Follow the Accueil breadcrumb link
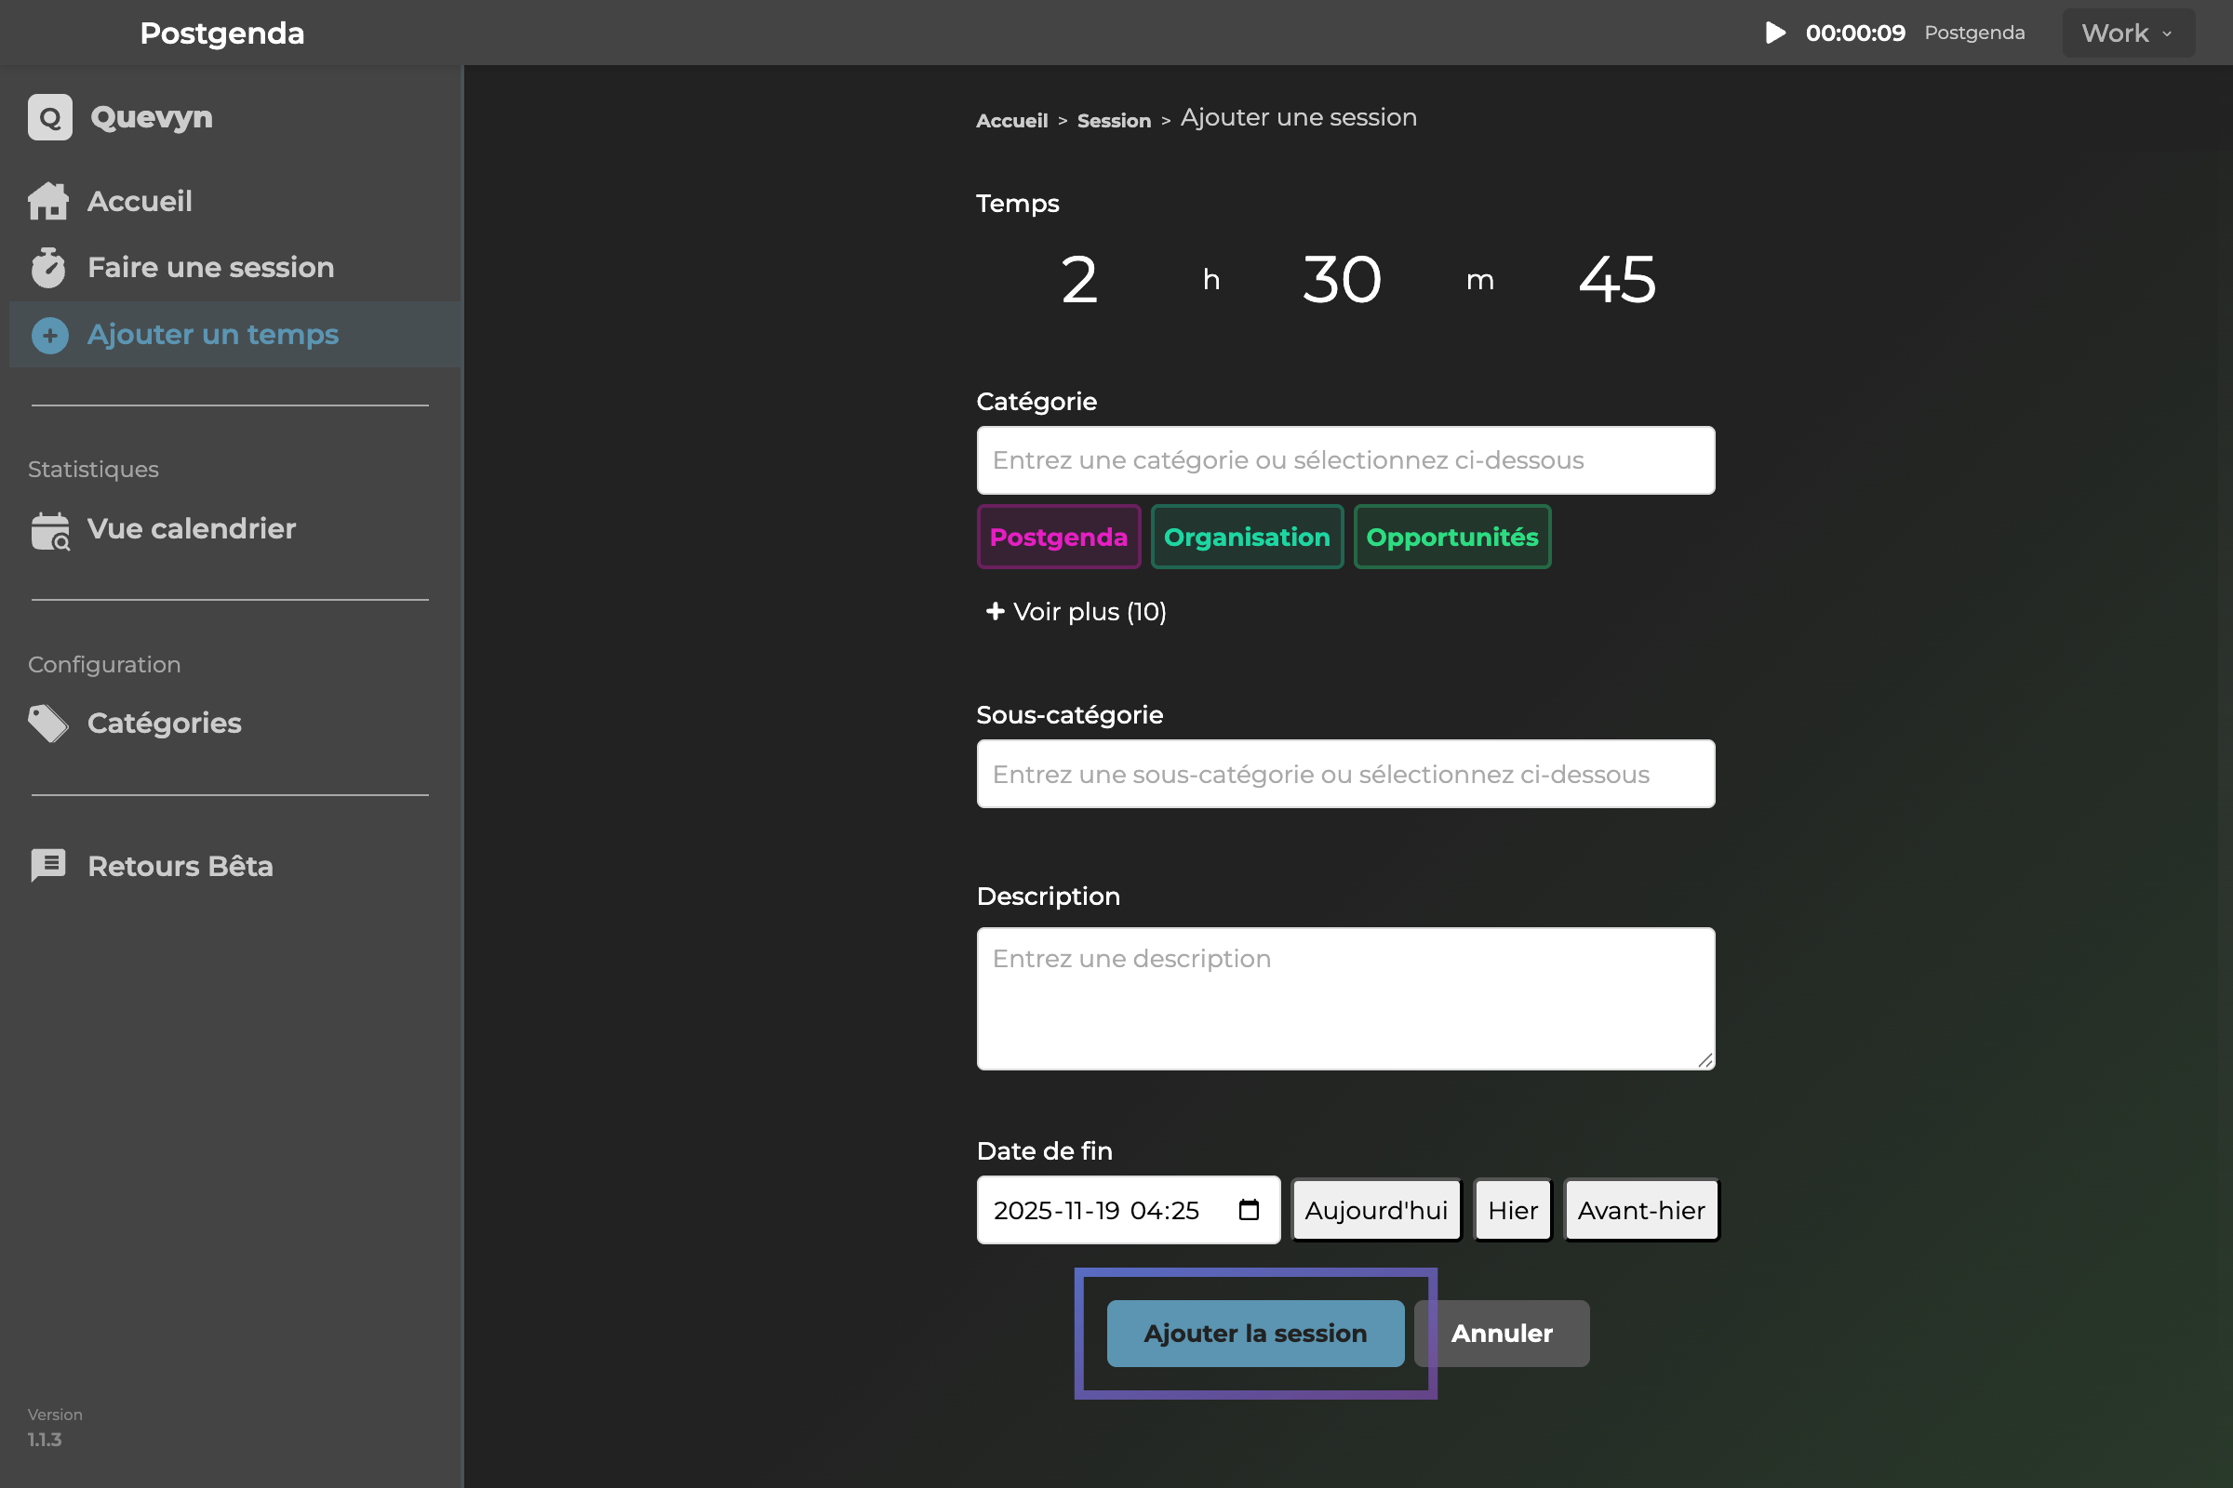The width and height of the screenshot is (2233, 1488). [1012, 121]
